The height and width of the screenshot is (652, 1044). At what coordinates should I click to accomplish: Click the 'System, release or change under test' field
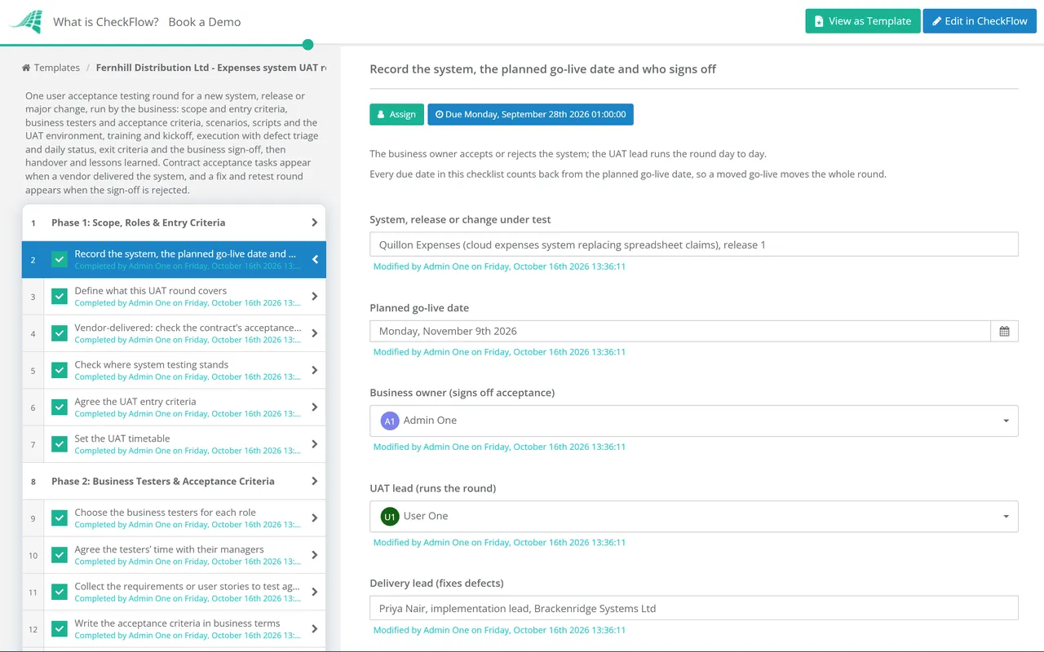694,244
